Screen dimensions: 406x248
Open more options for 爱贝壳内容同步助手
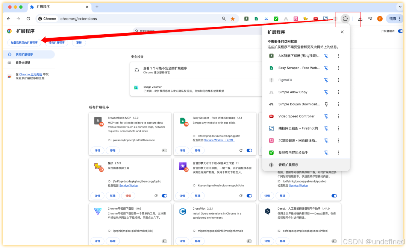(338, 153)
